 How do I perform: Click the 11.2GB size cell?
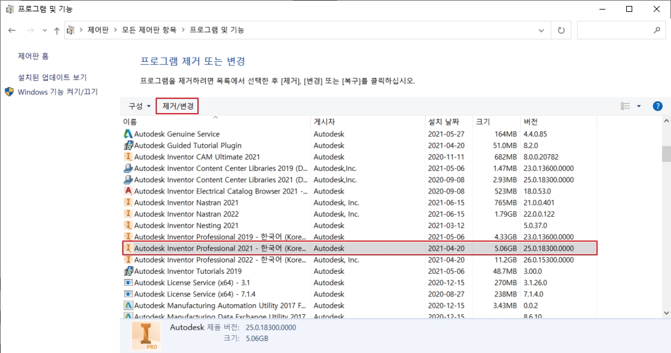click(505, 260)
